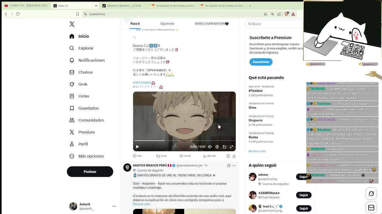This screenshot has width=382, height=214.
Task: Open Dinguerie trending topic
Action: coord(255,120)
